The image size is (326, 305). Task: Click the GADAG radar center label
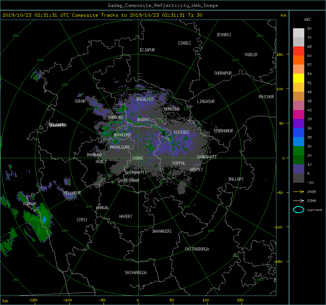(x=138, y=158)
